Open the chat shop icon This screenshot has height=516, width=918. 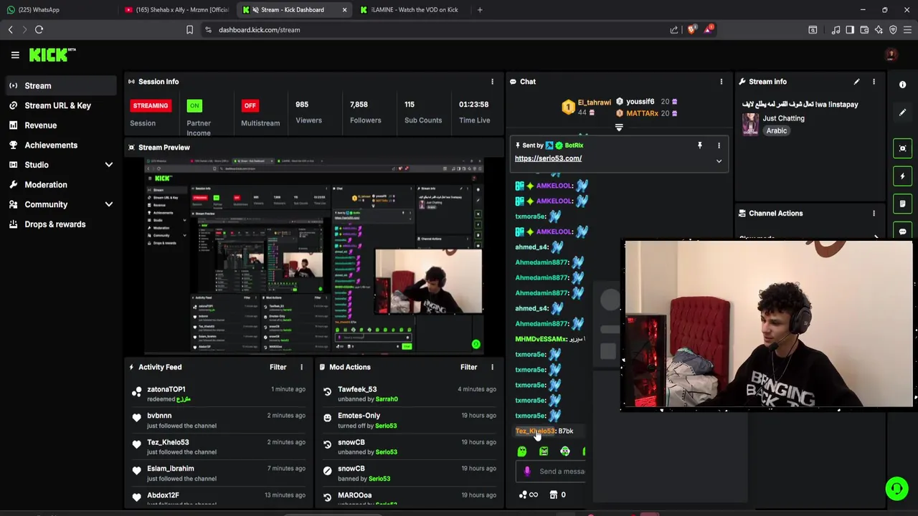(x=554, y=494)
